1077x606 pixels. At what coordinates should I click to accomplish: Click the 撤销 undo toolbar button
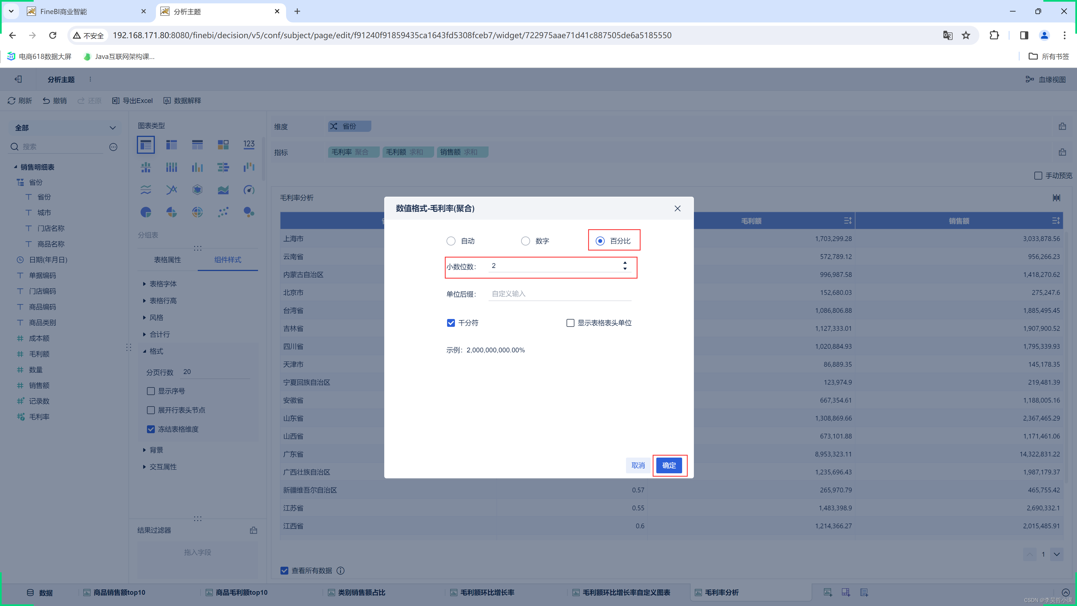coord(55,101)
